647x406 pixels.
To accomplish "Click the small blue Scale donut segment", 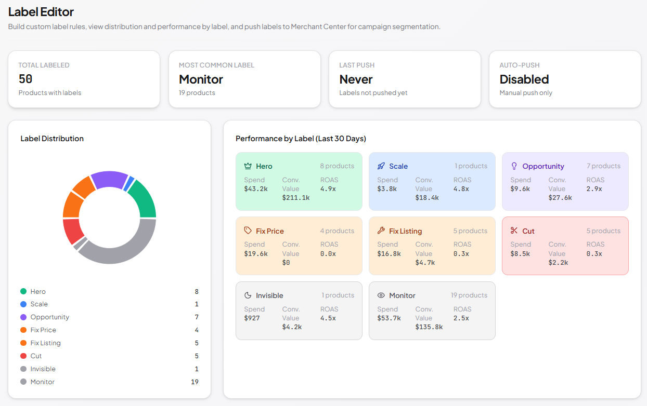I will [130, 183].
